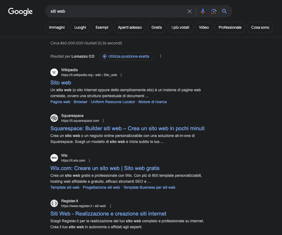Open the Motore di ricerca sitelink
Screen dimensions: 282x235
(x=153, y=102)
